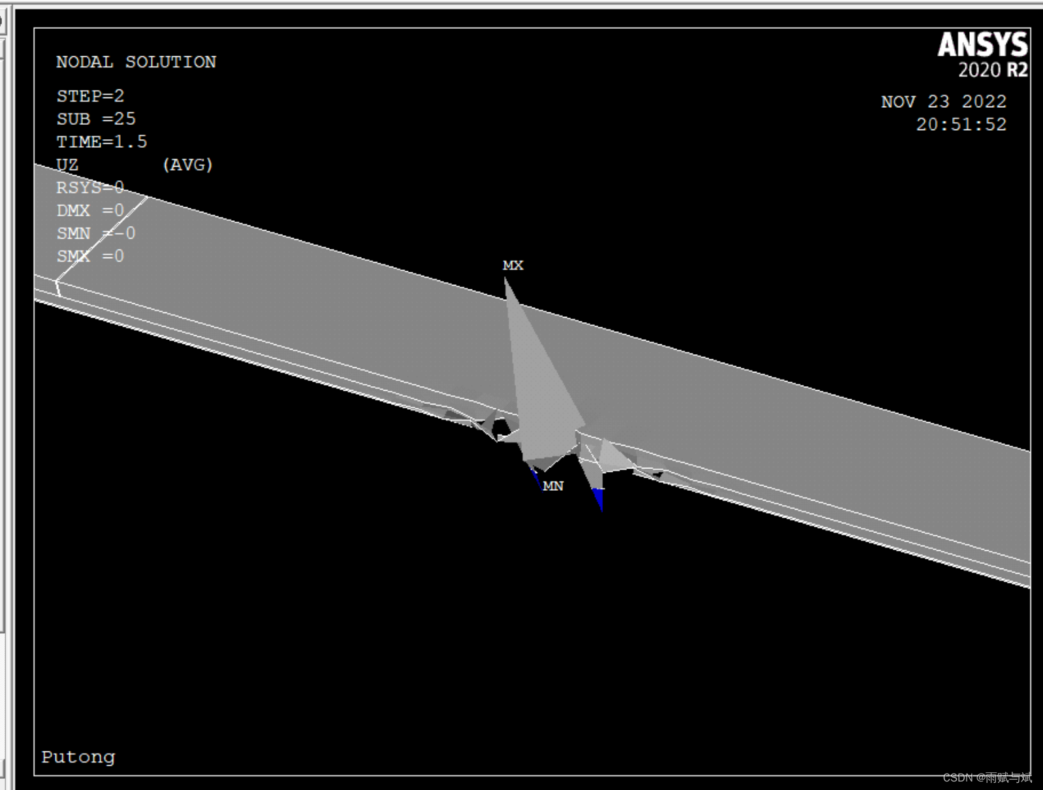The width and height of the screenshot is (1043, 790).
Task: Click the MX maximum marker label
Action: pyautogui.click(x=513, y=265)
